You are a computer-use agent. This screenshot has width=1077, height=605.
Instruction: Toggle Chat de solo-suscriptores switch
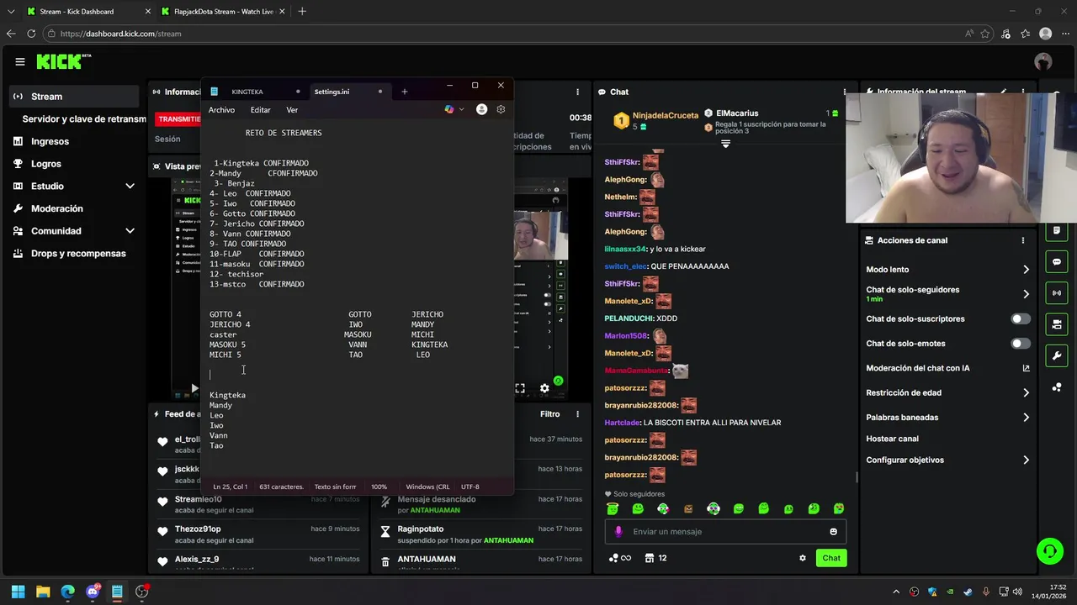(1021, 319)
